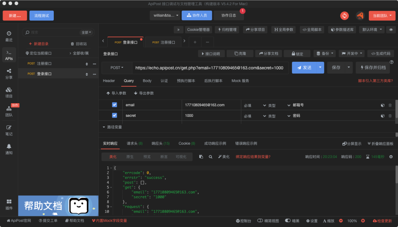Search within the response body
Viewport: 398px width, 227px height.
pos(210,156)
